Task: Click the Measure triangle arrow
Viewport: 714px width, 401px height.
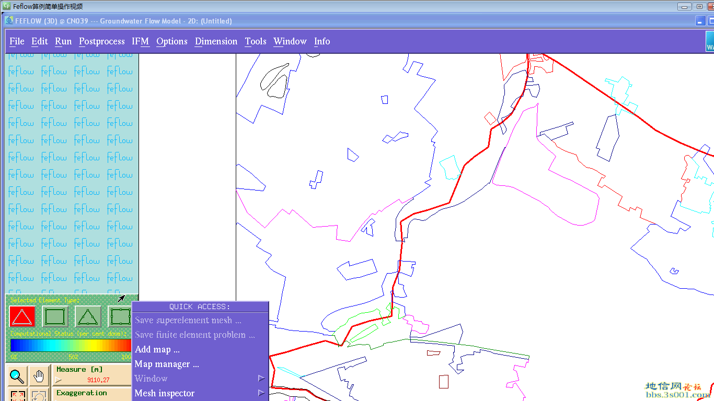Action: (x=59, y=380)
